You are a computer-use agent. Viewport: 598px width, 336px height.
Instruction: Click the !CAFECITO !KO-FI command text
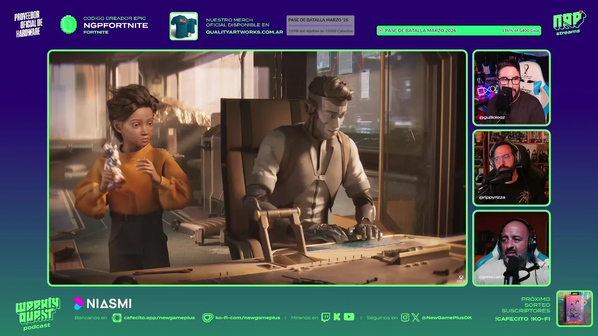point(522,319)
